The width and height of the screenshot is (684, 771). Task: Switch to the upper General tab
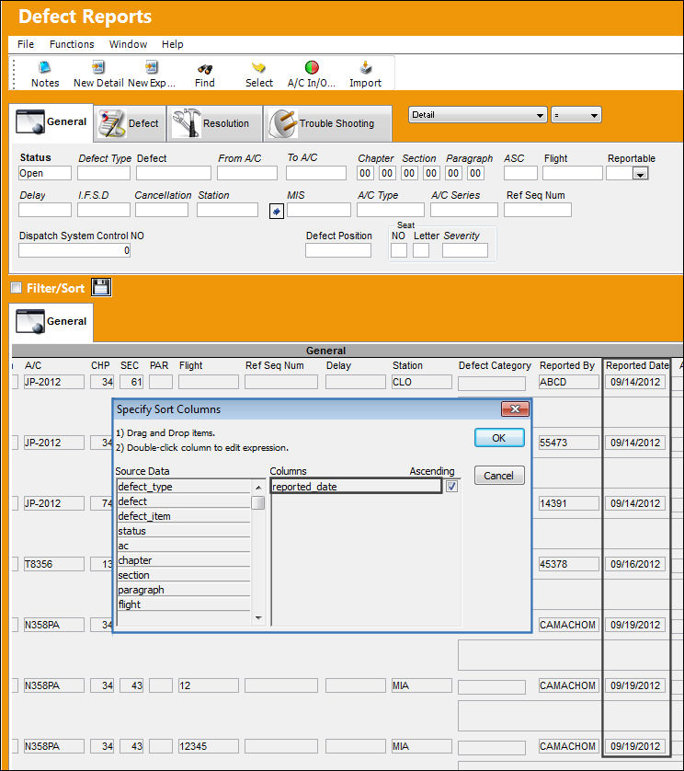[x=51, y=122]
